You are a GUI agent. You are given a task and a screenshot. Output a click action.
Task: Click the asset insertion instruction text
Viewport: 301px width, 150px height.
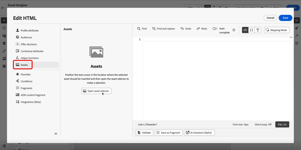pyautogui.click(x=96, y=79)
